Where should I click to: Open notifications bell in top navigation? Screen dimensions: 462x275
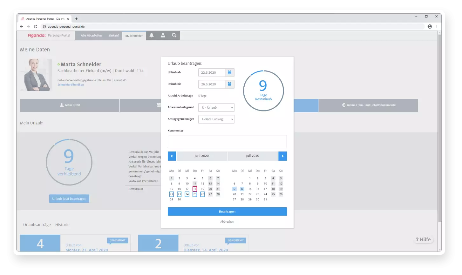click(152, 36)
